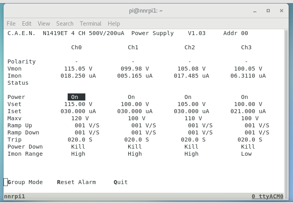This screenshot has height=203, width=293.
Task: Click Ch3 Imon reading 06.3110 uA
Action: (248, 76)
